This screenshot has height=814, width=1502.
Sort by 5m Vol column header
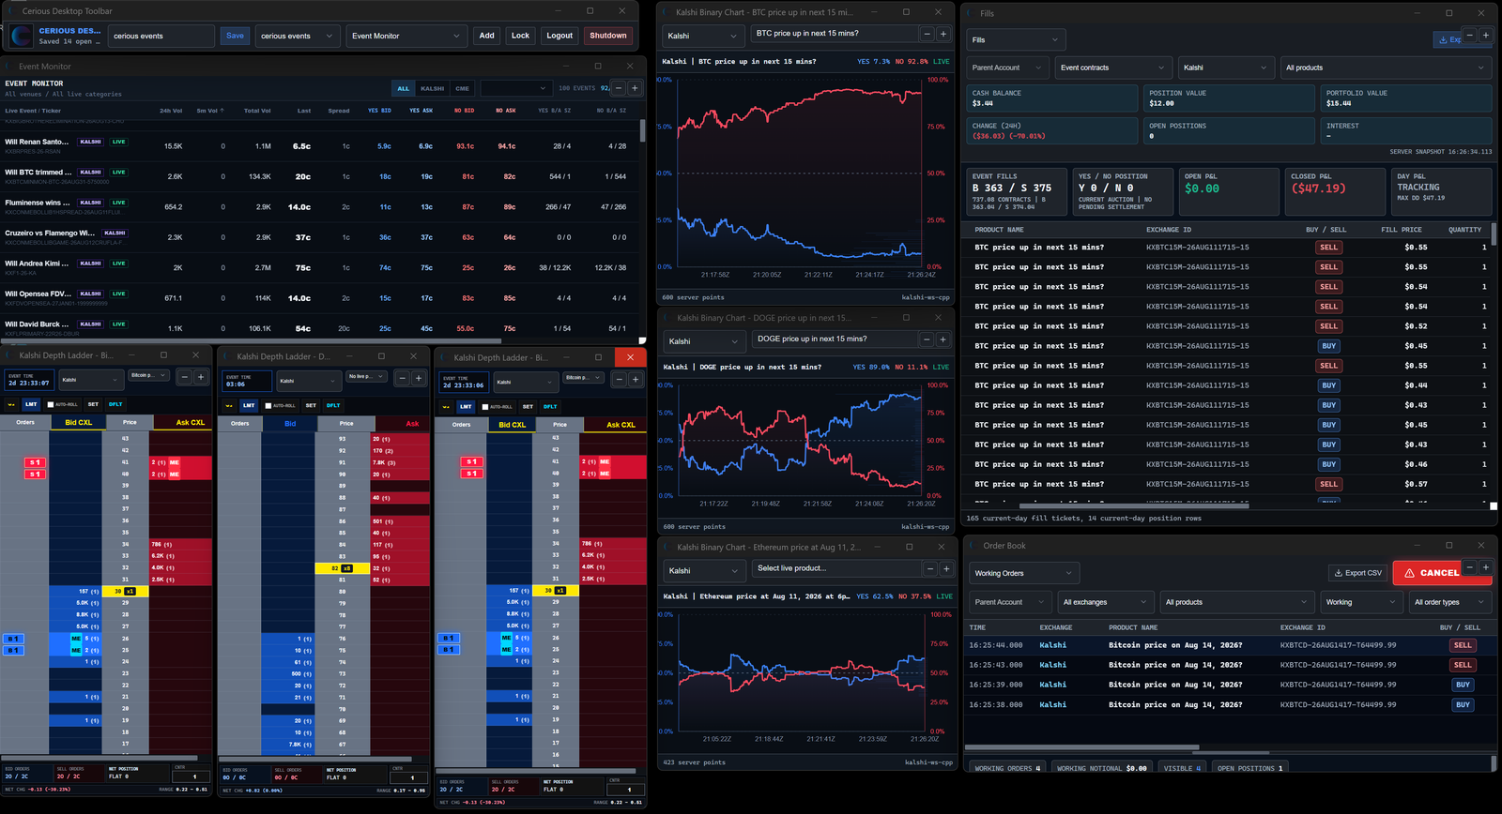point(209,111)
